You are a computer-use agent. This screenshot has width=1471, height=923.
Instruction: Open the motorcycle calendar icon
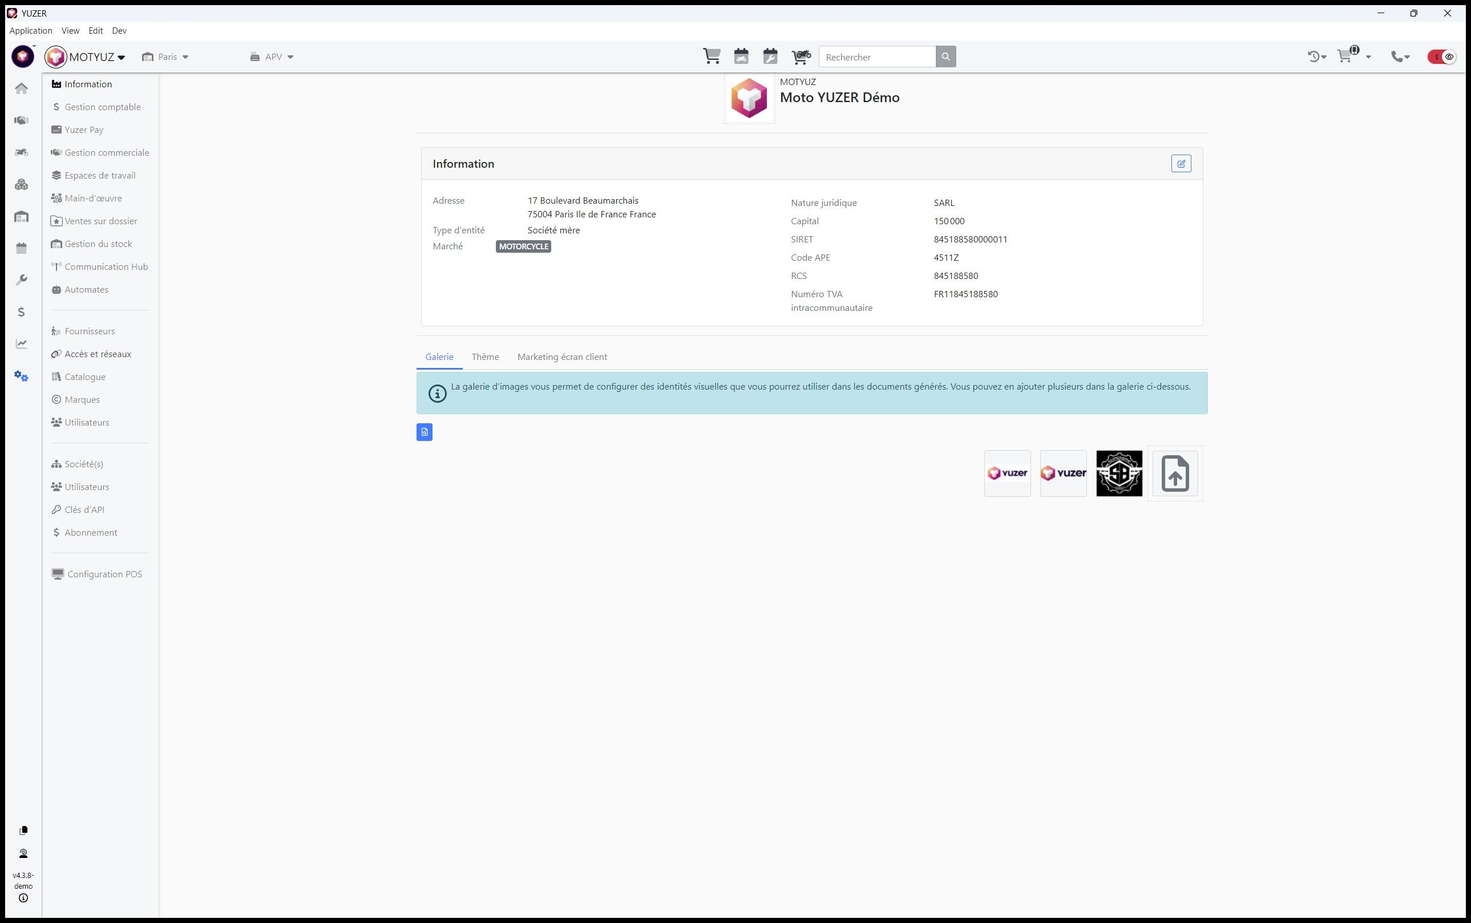pyautogui.click(x=741, y=56)
